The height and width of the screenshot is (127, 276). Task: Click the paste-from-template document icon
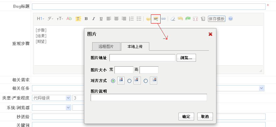pos(203,19)
